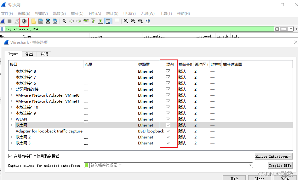Jump to a specified packet icon

pyautogui.click(x=86, y=21)
